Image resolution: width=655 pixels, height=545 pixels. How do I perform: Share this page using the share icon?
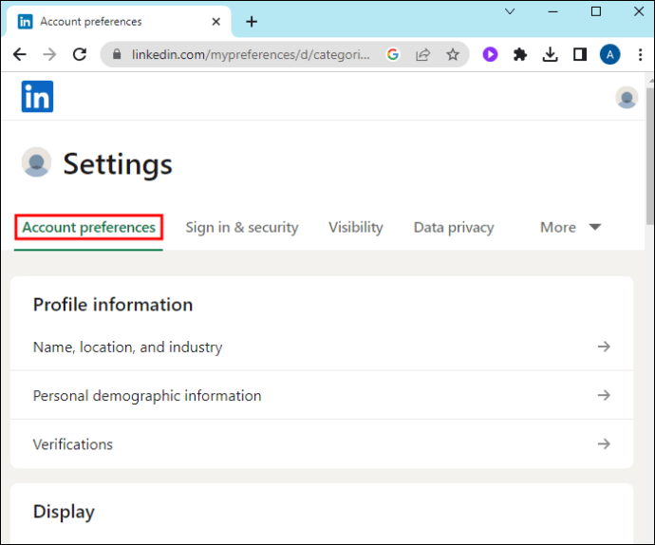click(422, 54)
